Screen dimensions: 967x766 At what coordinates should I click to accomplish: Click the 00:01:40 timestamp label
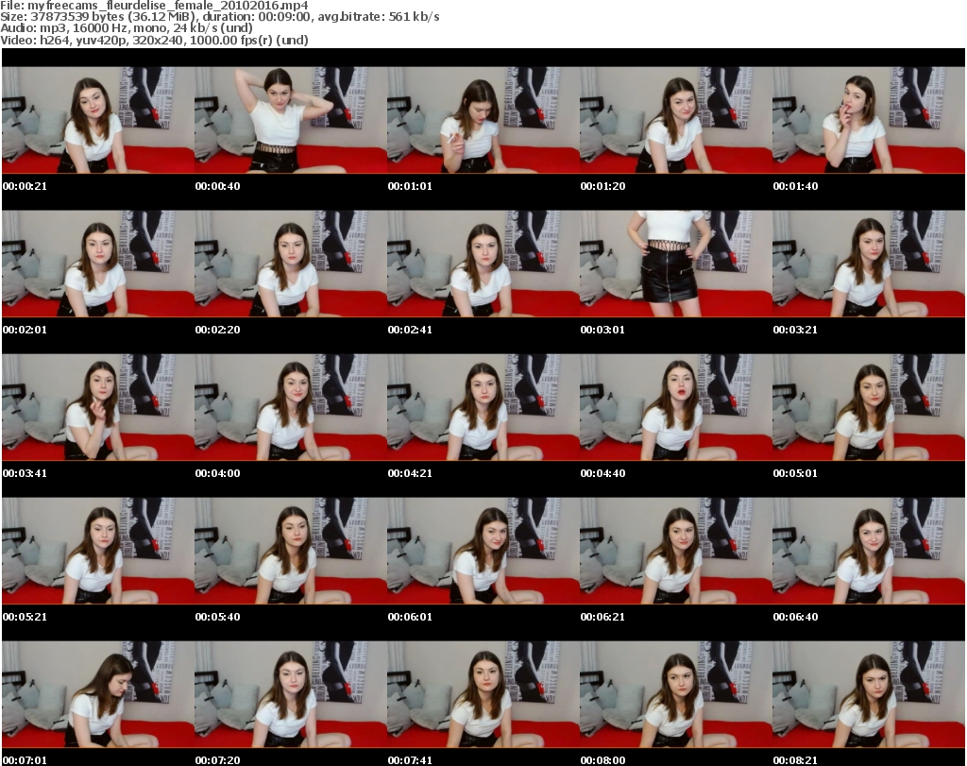[795, 186]
